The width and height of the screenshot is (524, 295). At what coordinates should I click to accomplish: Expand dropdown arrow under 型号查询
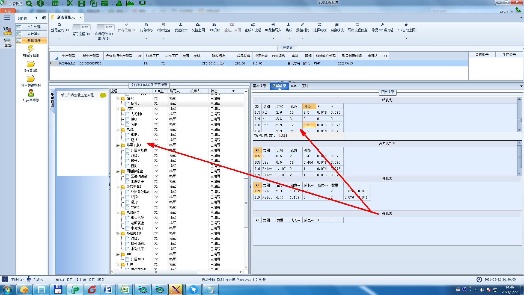pyautogui.click(x=60, y=39)
